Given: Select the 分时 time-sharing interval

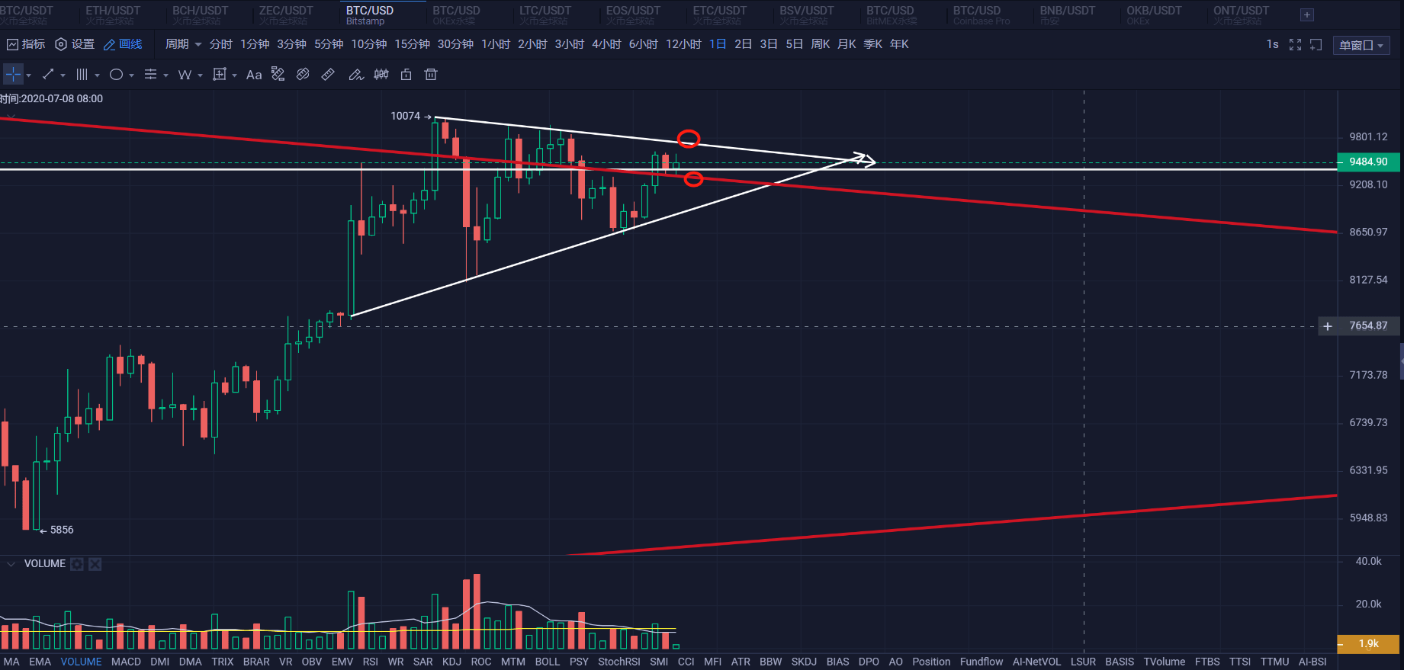Looking at the screenshot, I should click(x=220, y=44).
